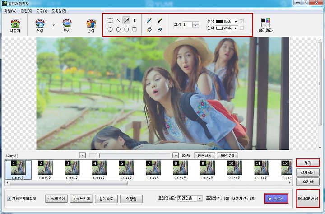Select the paint bucket fill tool
The height and width of the screenshot is (214, 325).
pos(149,29)
